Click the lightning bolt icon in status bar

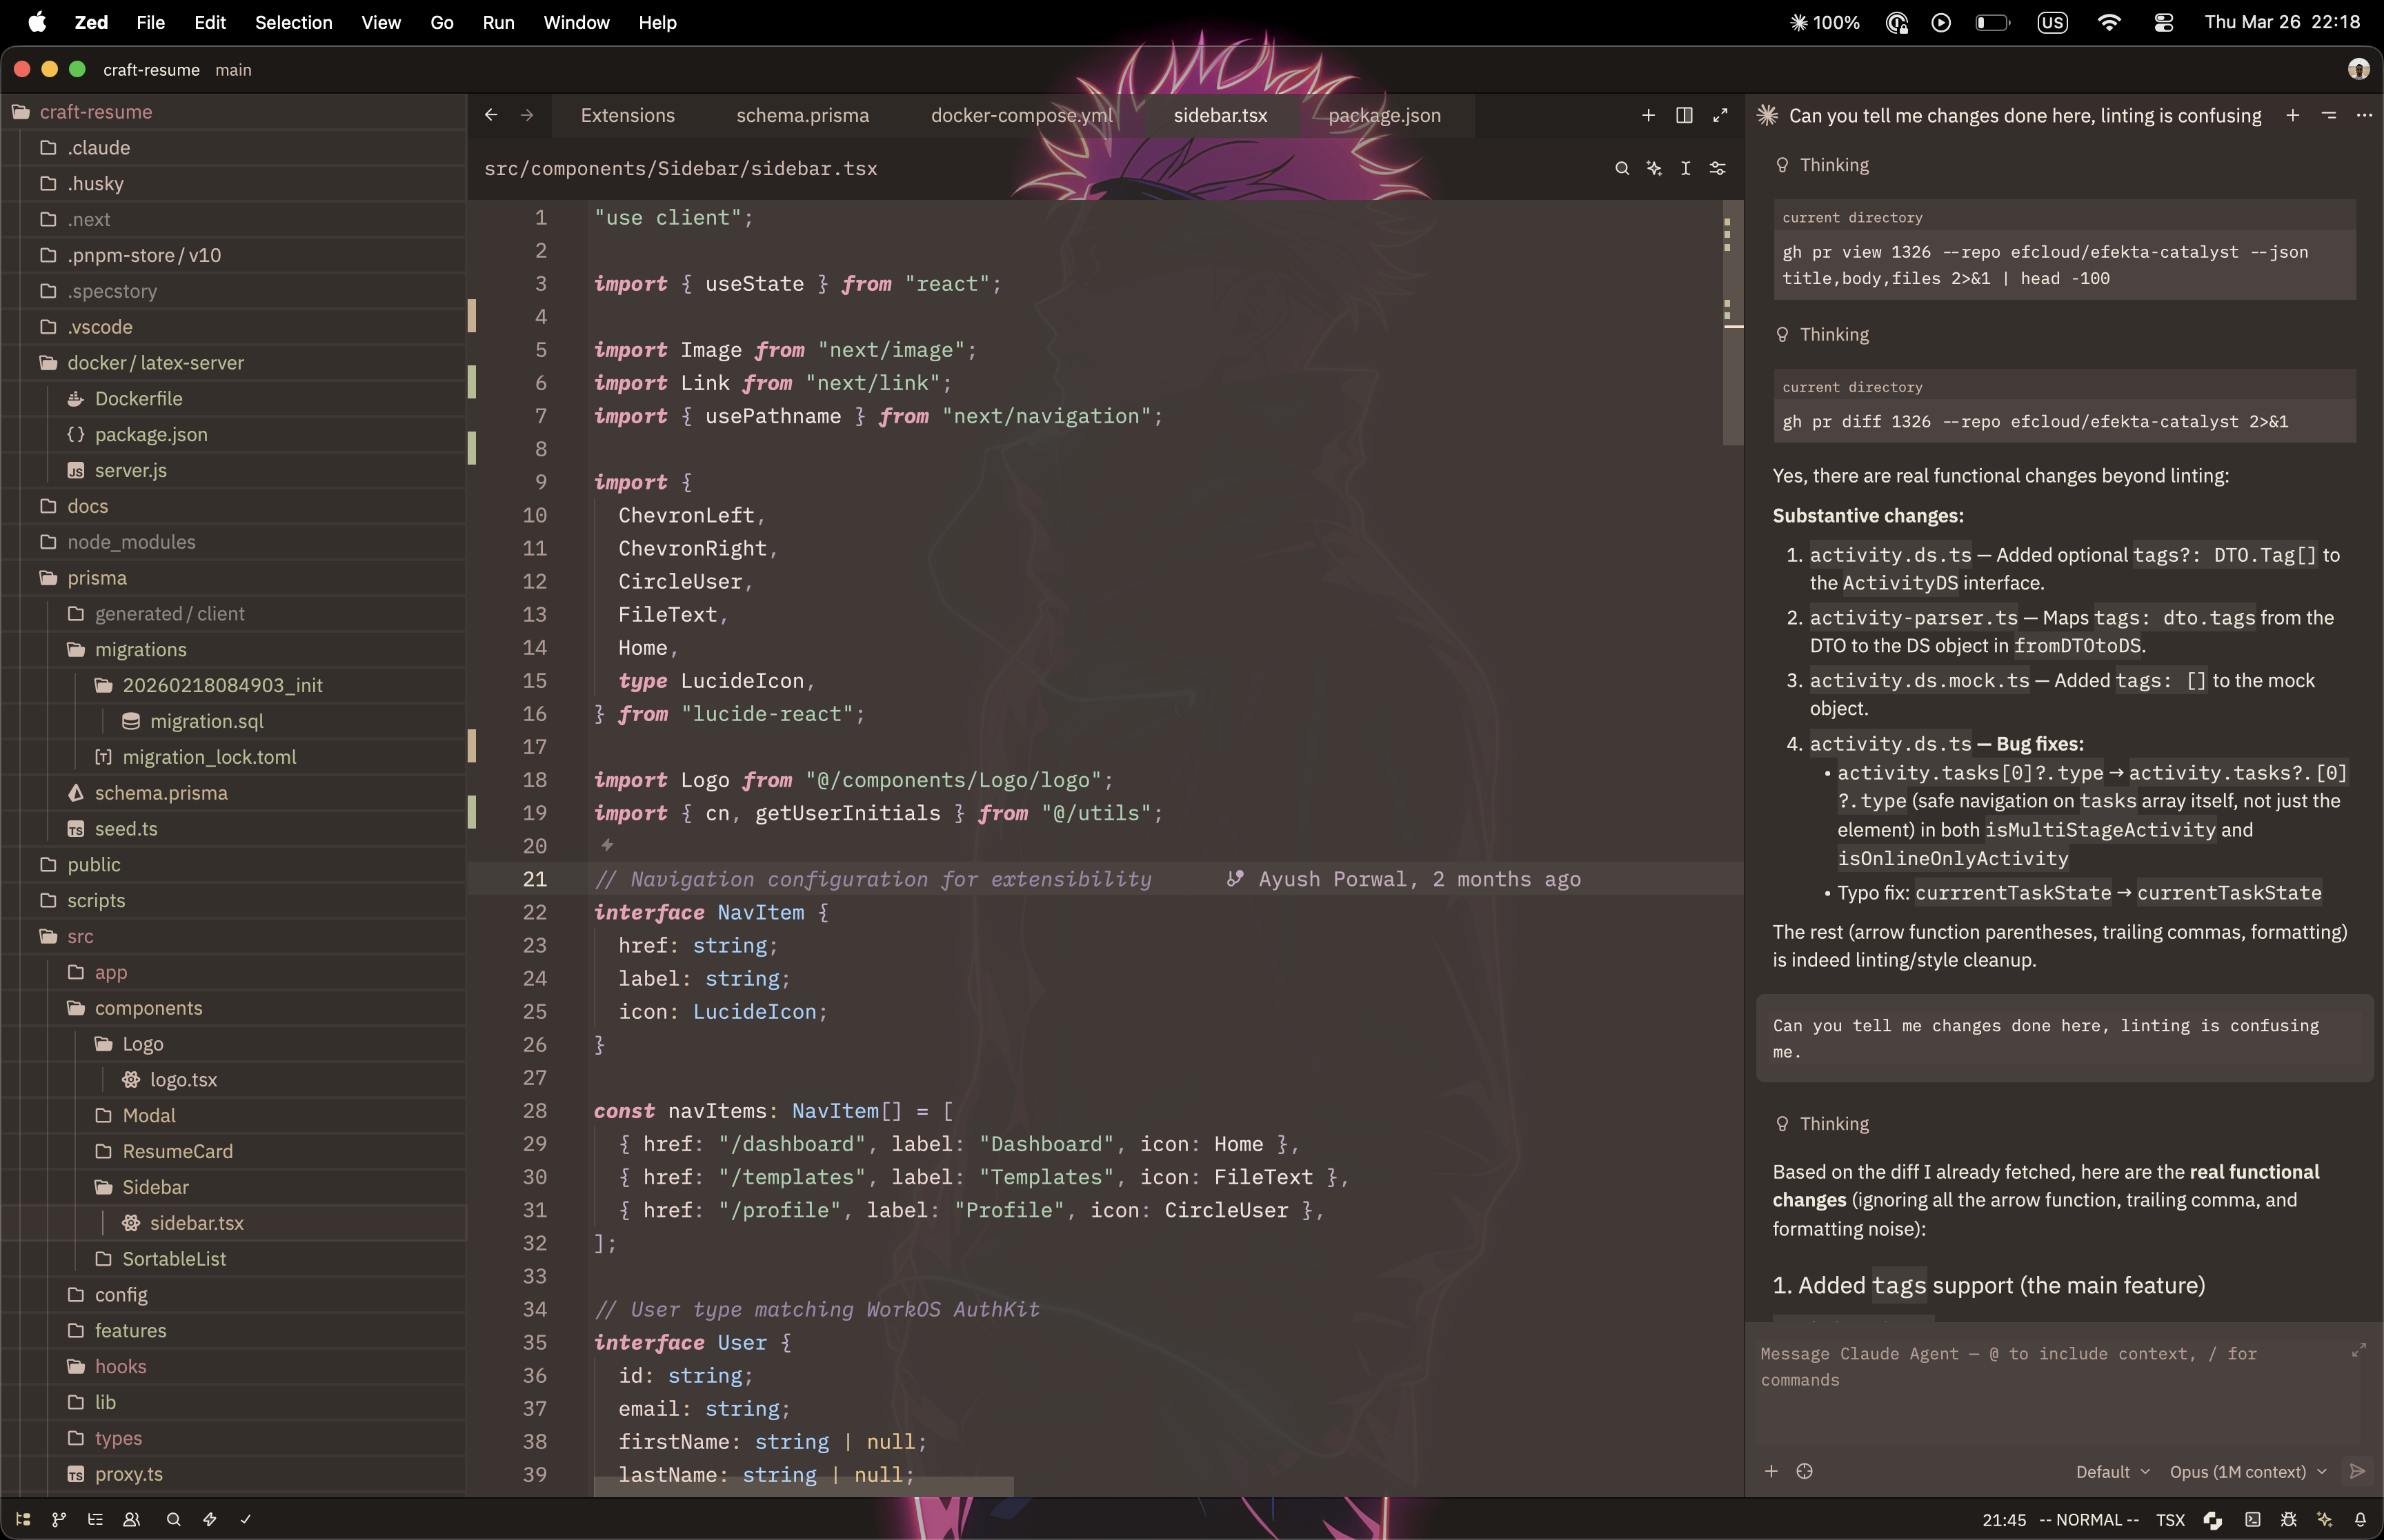point(209,1519)
